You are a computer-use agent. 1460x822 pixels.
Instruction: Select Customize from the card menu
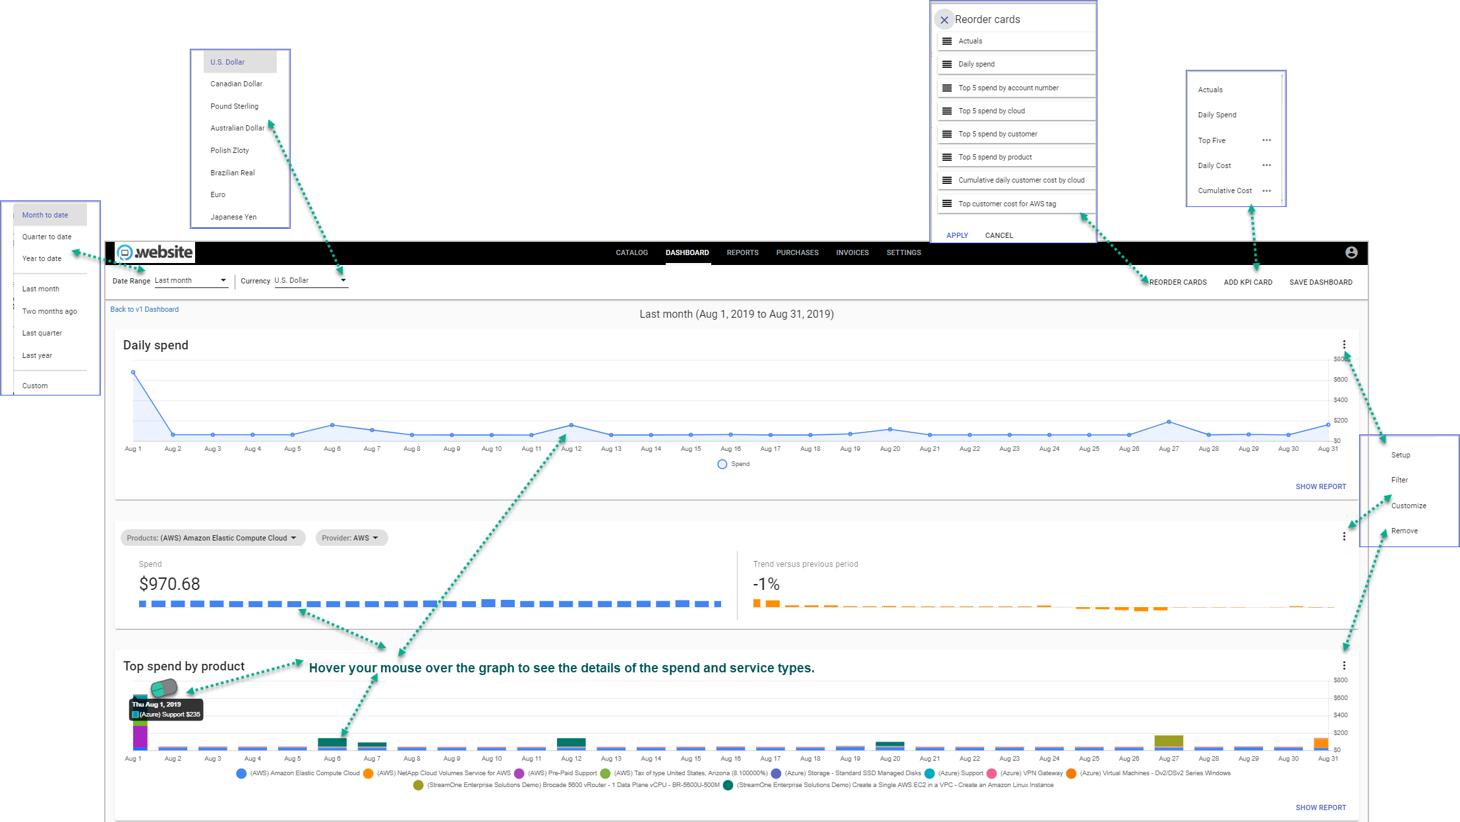click(1408, 506)
